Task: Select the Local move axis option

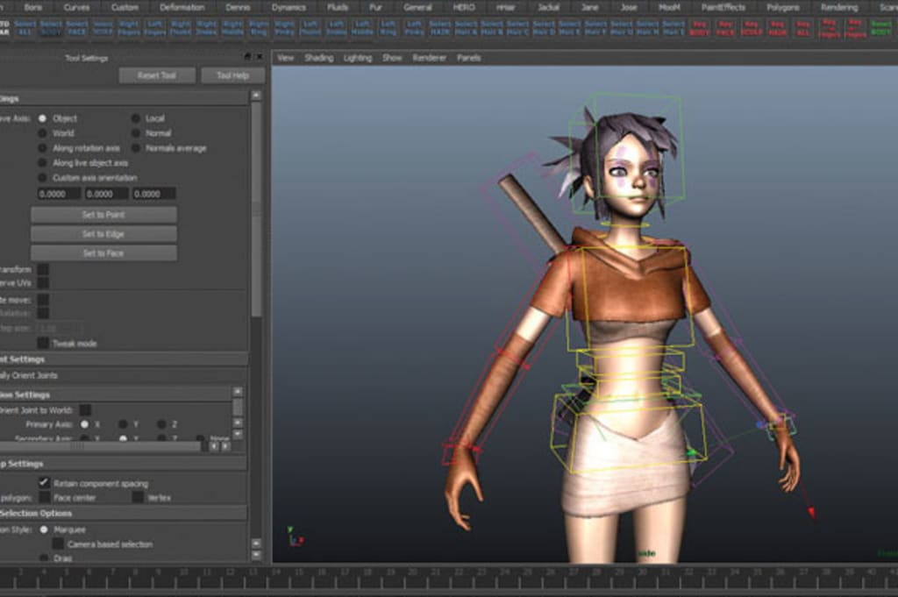Action: pyautogui.click(x=136, y=118)
